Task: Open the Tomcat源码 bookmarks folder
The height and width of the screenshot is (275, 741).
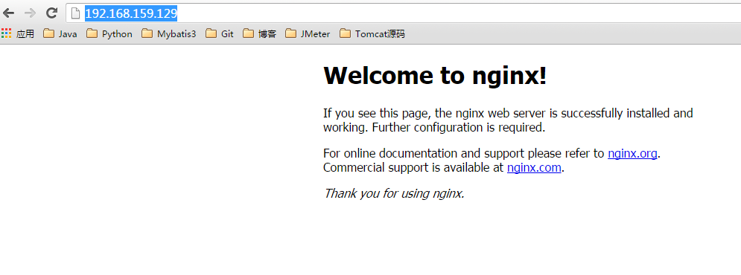Action: point(372,34)
